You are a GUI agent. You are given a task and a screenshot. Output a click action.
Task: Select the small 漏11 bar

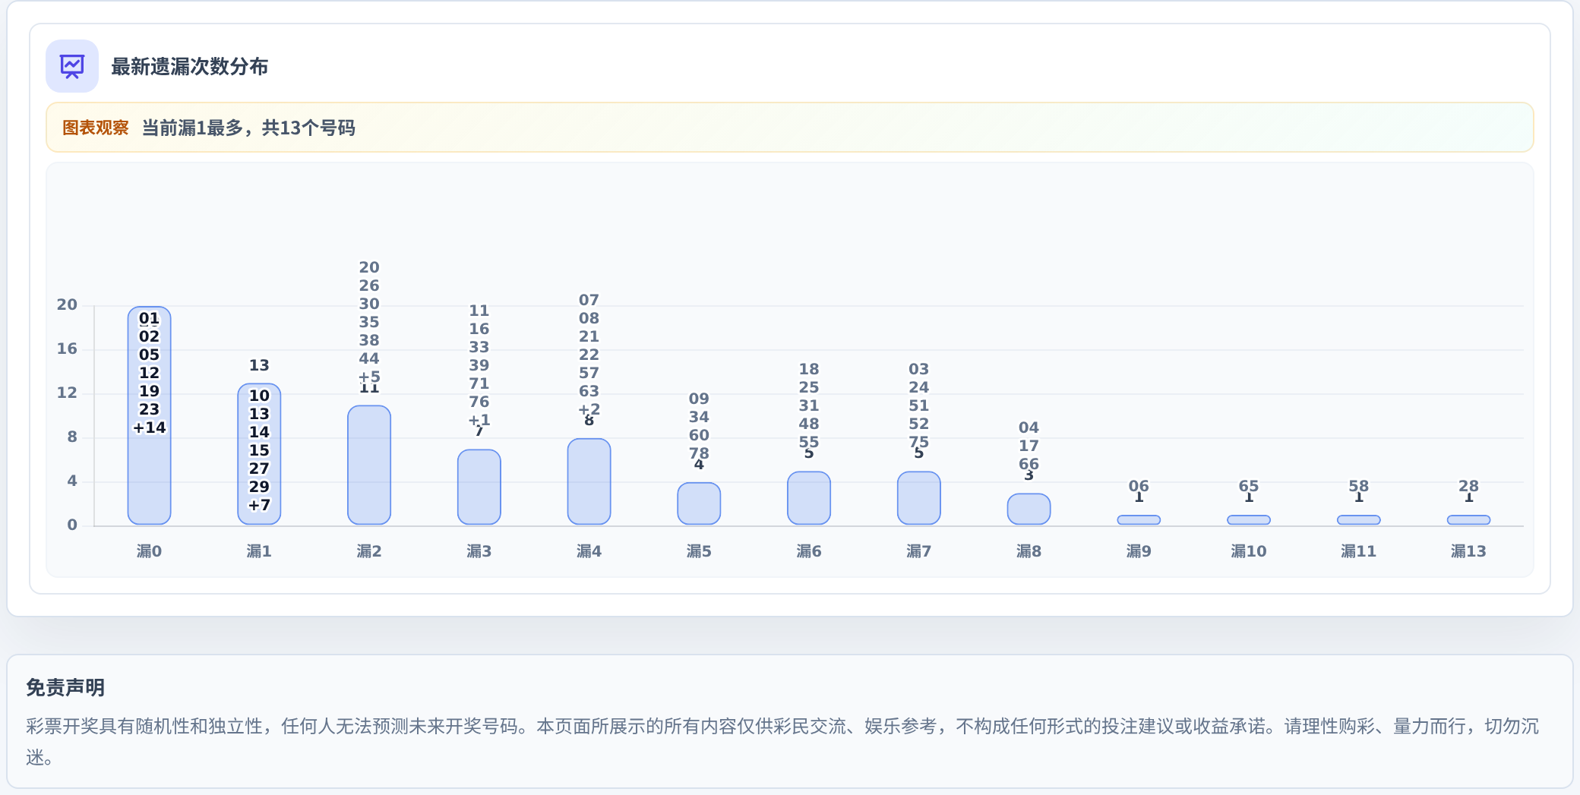[1359, 520]
